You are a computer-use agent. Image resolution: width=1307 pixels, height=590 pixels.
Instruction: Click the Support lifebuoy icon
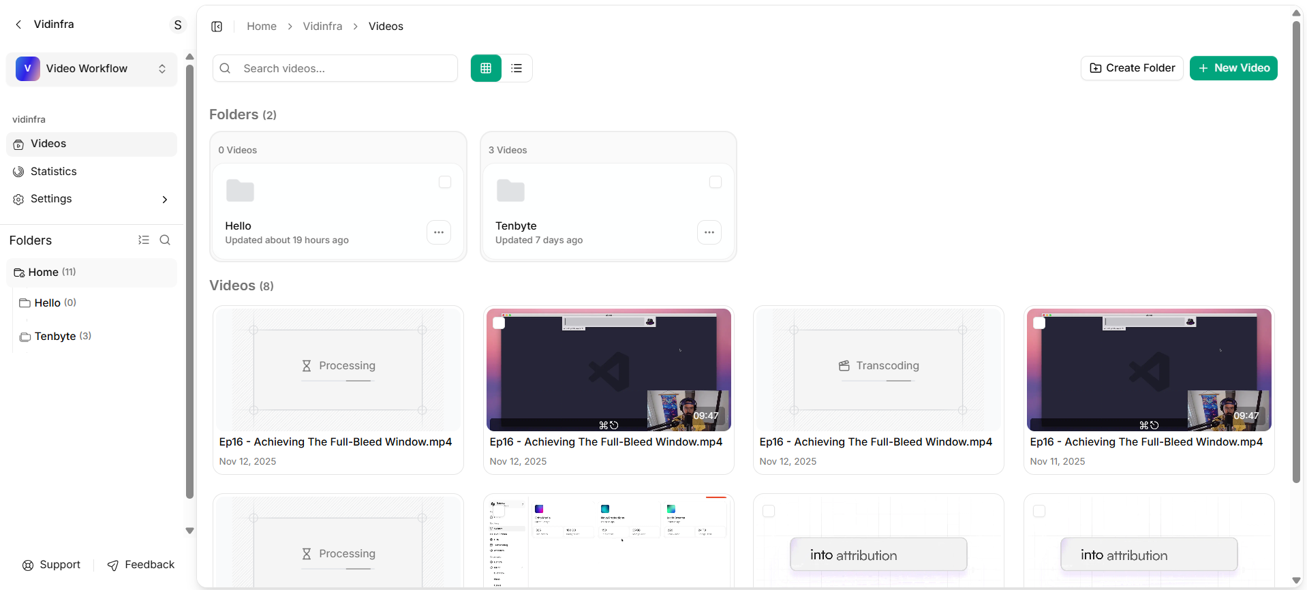pyautogui.click(x=28, y=565)
